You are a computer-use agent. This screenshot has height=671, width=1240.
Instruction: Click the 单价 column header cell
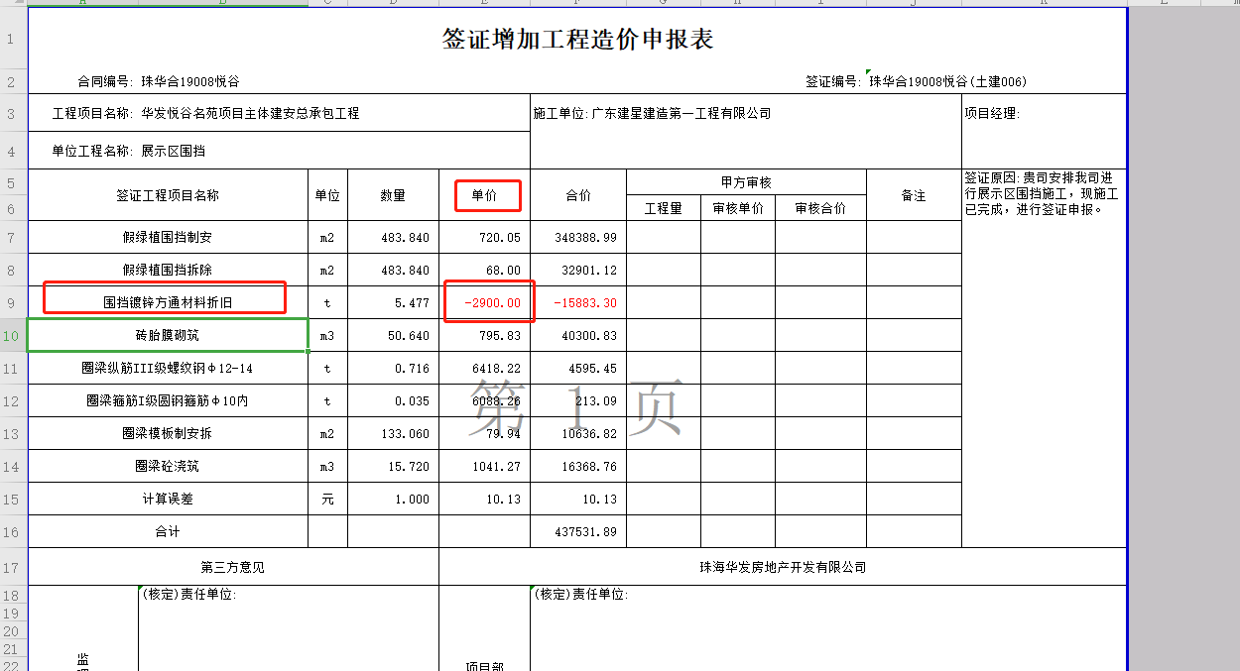point(484,195)
